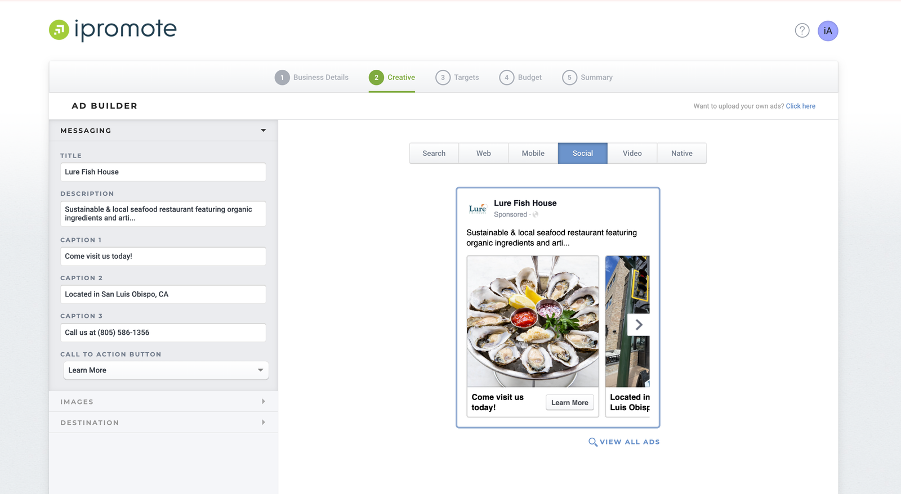This screenshot has height=494, width=901.
Task: Expand the Images section
Action: pyautogui.click(x=163, y=402)
